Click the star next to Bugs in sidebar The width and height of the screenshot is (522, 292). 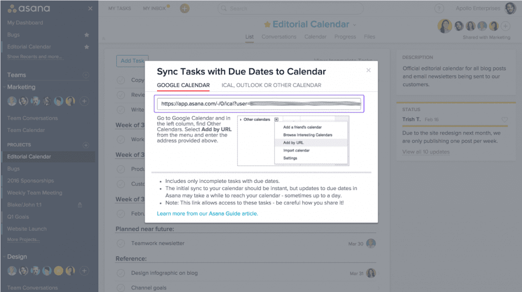tap(87, 35)
